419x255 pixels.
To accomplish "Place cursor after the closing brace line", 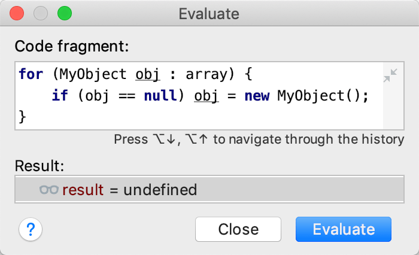I will pyautogui.click(x=28, y=117).
